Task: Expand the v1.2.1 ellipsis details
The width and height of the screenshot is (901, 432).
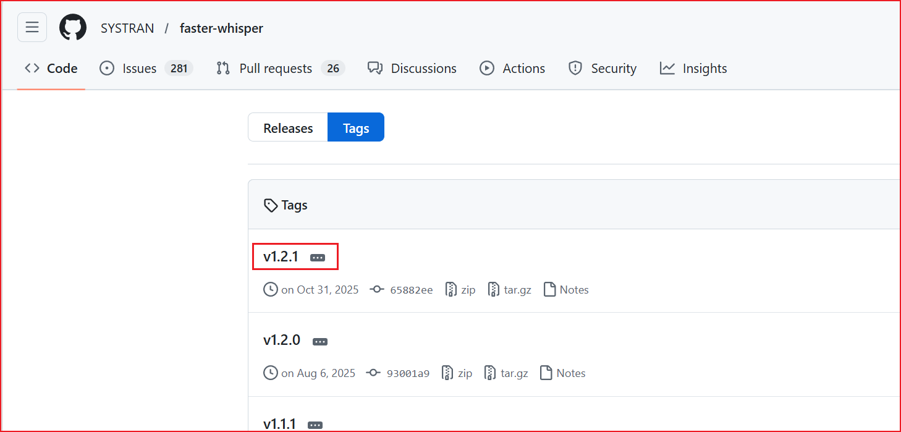Action: [318, 258]
